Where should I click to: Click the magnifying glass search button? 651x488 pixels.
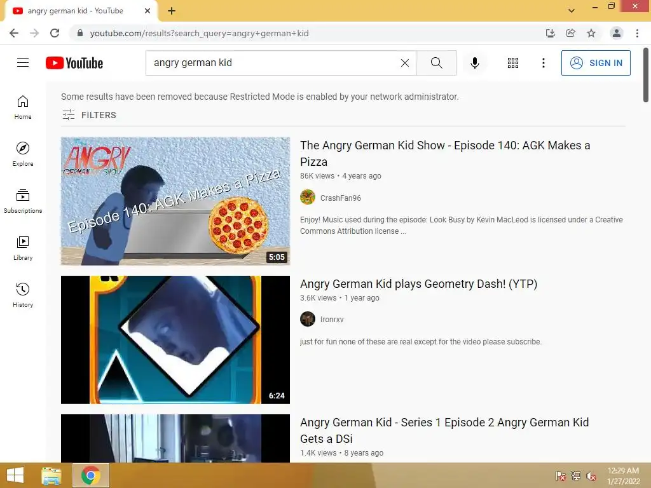(436, 63)
